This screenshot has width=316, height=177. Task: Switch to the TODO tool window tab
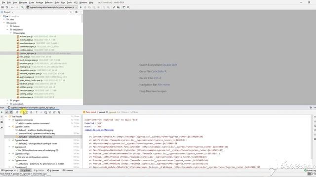tap(39, 171)
